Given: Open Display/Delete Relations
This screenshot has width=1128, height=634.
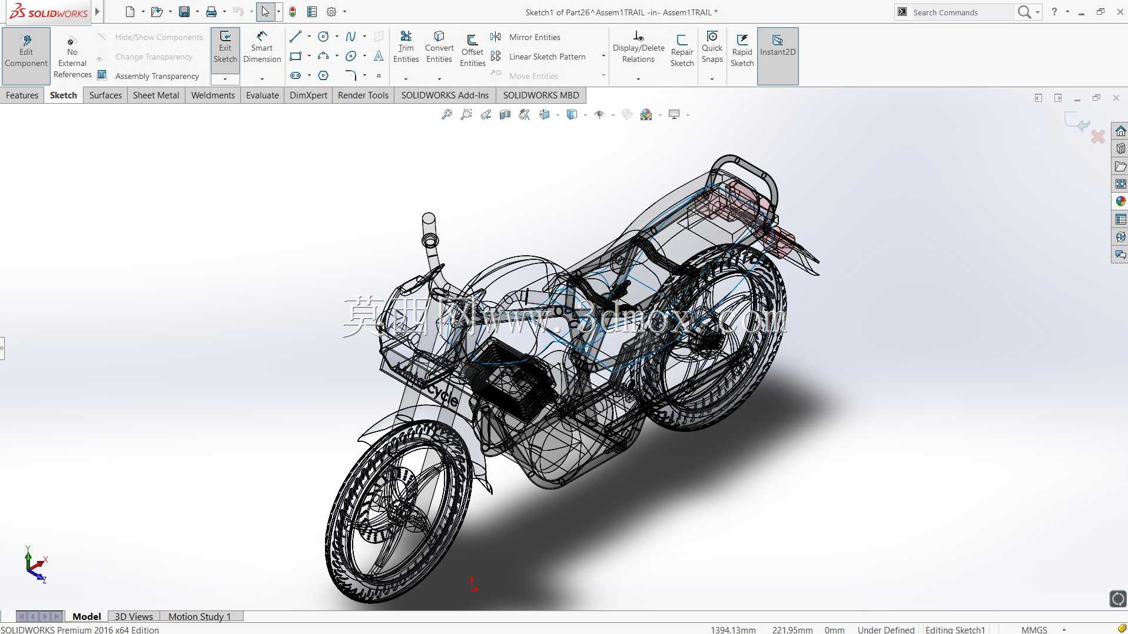Looking at the screenshot, I should pyautogui.click(x=638, y=47).
